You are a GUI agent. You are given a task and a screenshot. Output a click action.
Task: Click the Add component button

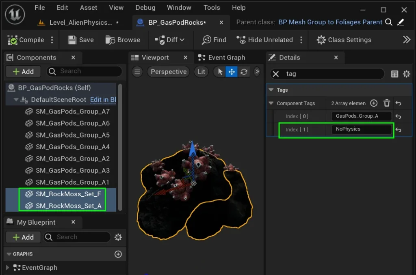(x=24, y=72)
